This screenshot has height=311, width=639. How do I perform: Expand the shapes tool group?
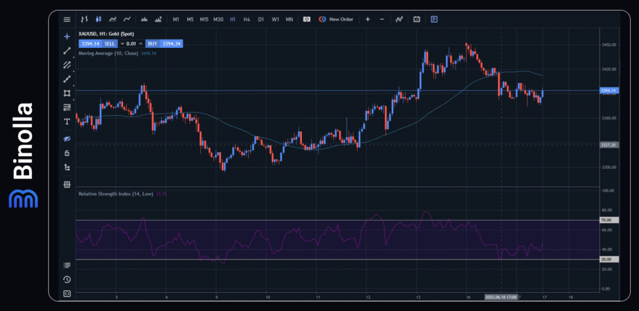(x=67, y=93)
